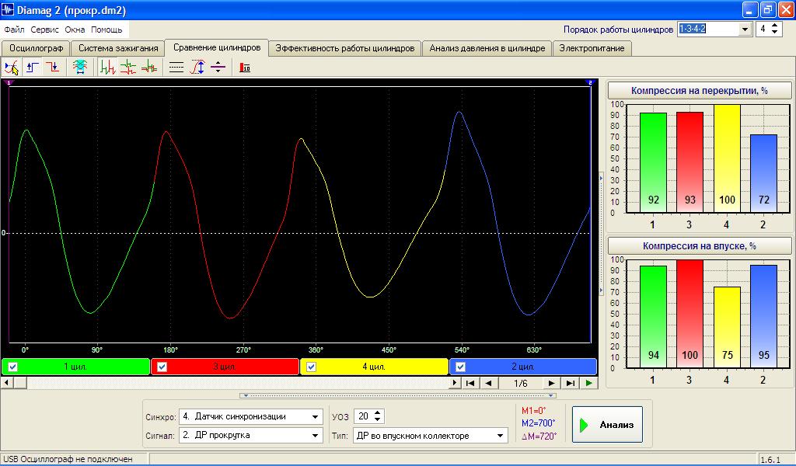Click blue bar valued 72 in overlap chart
The width and height of the screenshot is (796, 466).
(x=763, y=173)
